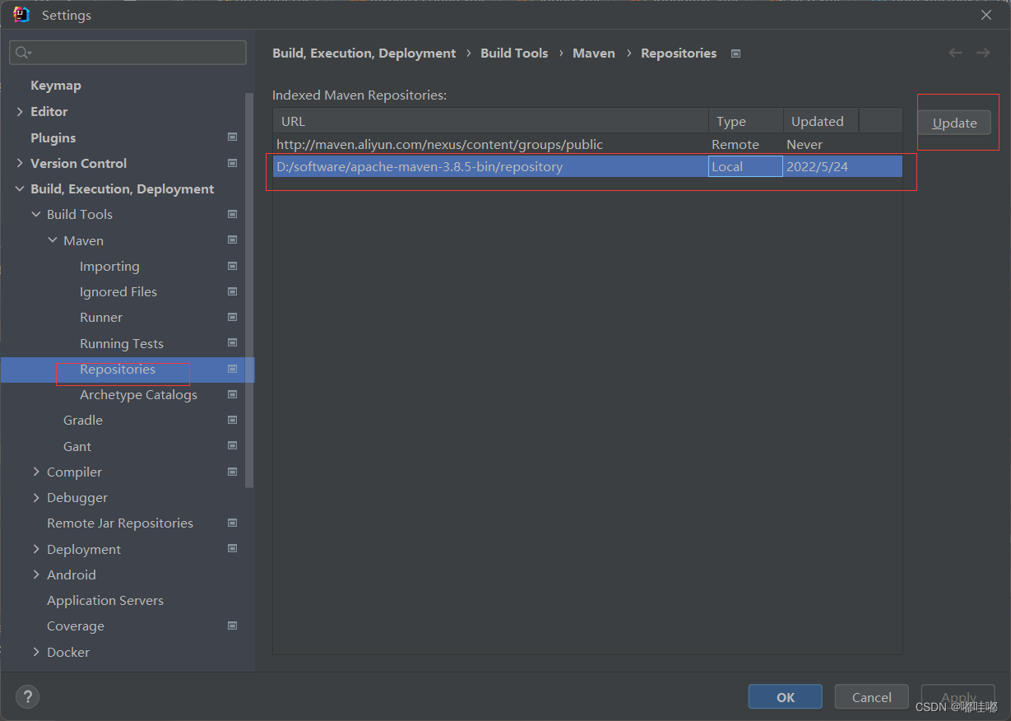Click the project-level icon beside Coverage
Image resolution: width=1011 pixels, height=721 pixels.
233,626
